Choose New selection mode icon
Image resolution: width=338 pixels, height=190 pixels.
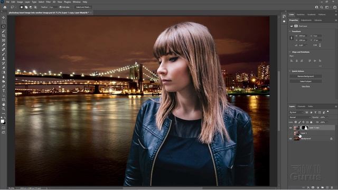(22, 7)
